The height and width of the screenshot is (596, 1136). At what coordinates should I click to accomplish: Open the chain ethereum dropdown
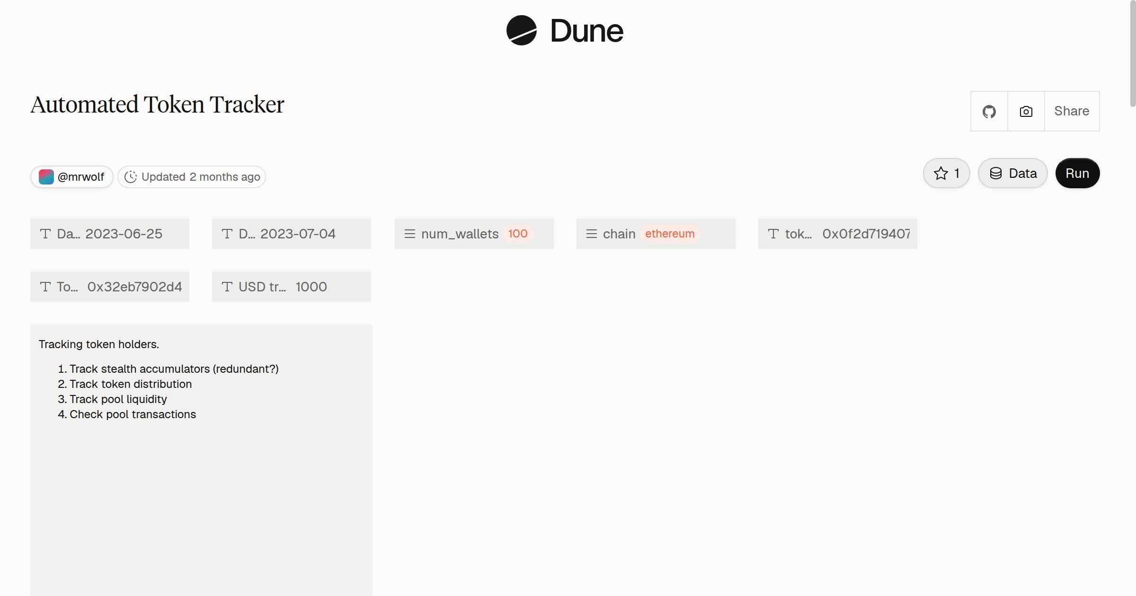point(656,234)
